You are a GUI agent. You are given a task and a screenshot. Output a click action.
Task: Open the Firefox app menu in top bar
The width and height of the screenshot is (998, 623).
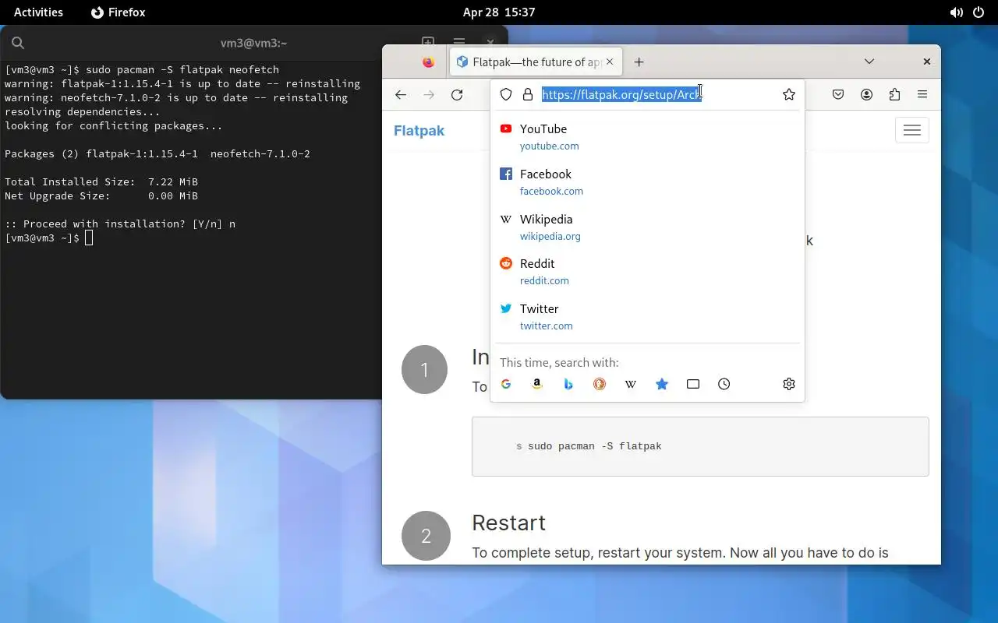point(119,12)
